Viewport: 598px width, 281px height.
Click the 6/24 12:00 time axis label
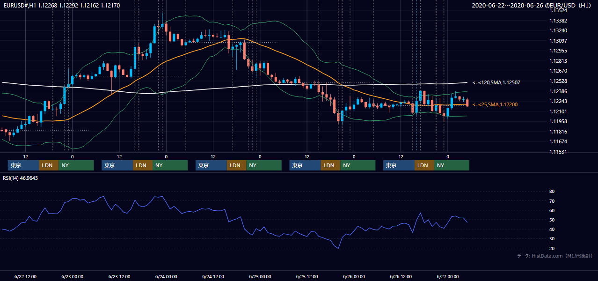point(213,277)
